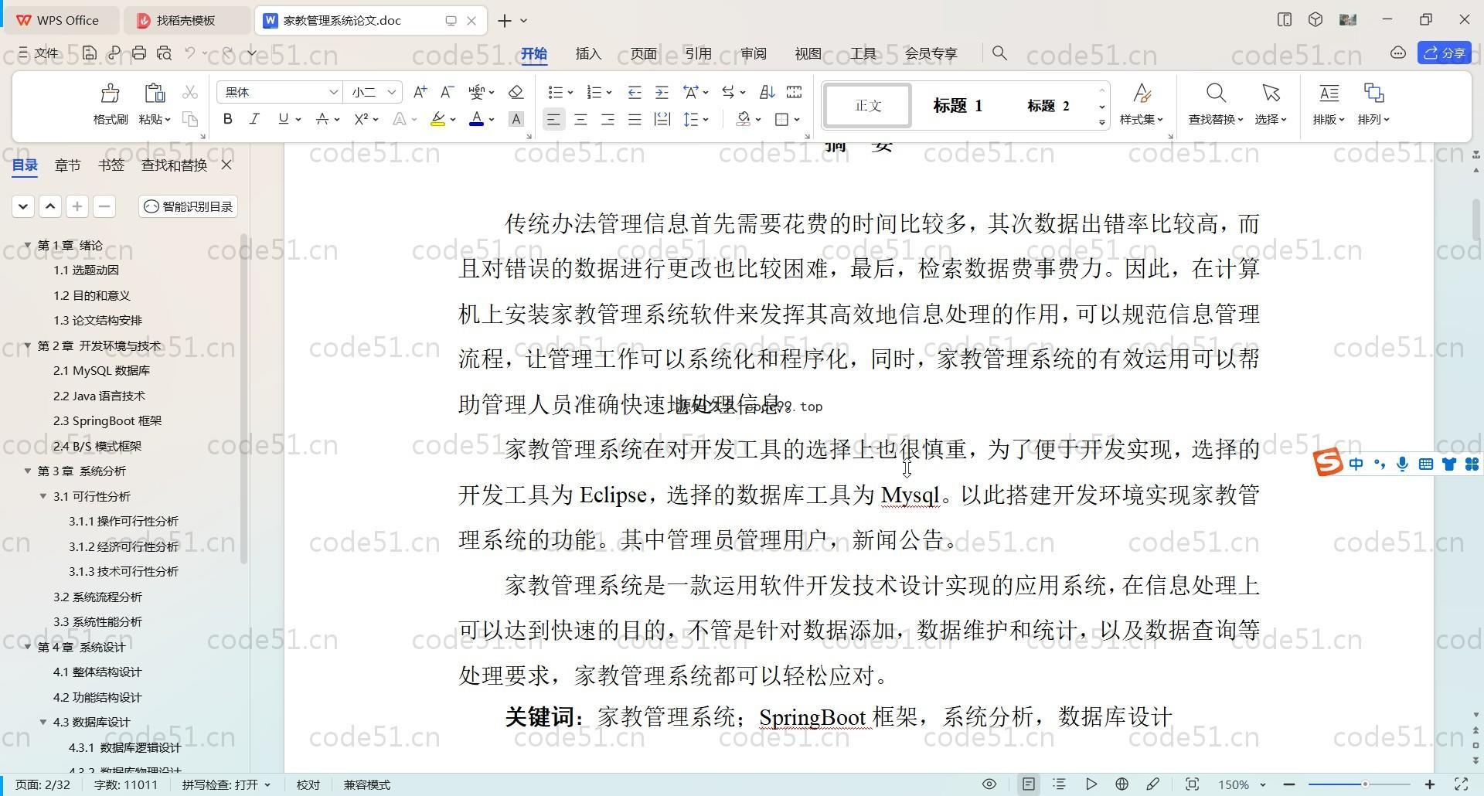This screenshot has height=796, width=1484.
Task: Click the 智能识别目录 button
Action: tap(189, 206)
